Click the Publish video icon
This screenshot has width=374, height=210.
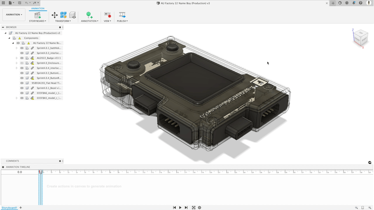tap(122, 15)
